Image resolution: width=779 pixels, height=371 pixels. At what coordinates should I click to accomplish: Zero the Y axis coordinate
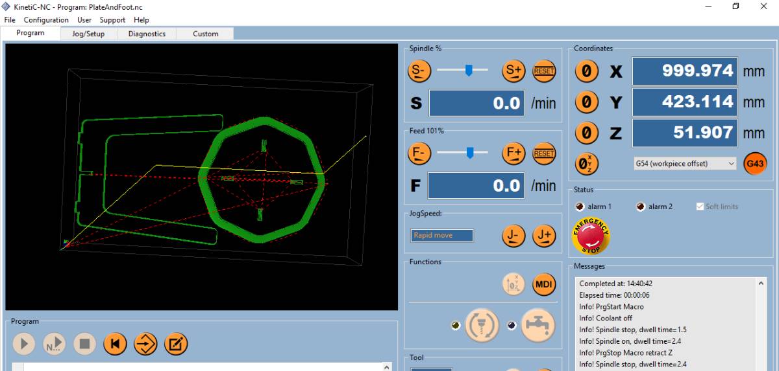[587, 102]
